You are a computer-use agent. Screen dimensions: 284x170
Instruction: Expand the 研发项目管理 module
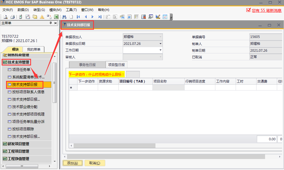18,144
